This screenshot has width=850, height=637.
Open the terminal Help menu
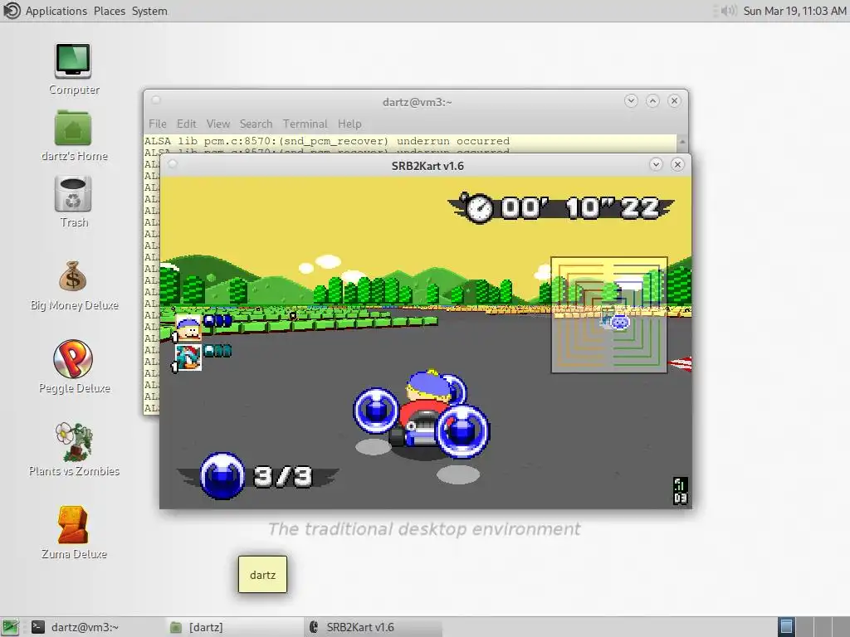(x=349, y=124)
